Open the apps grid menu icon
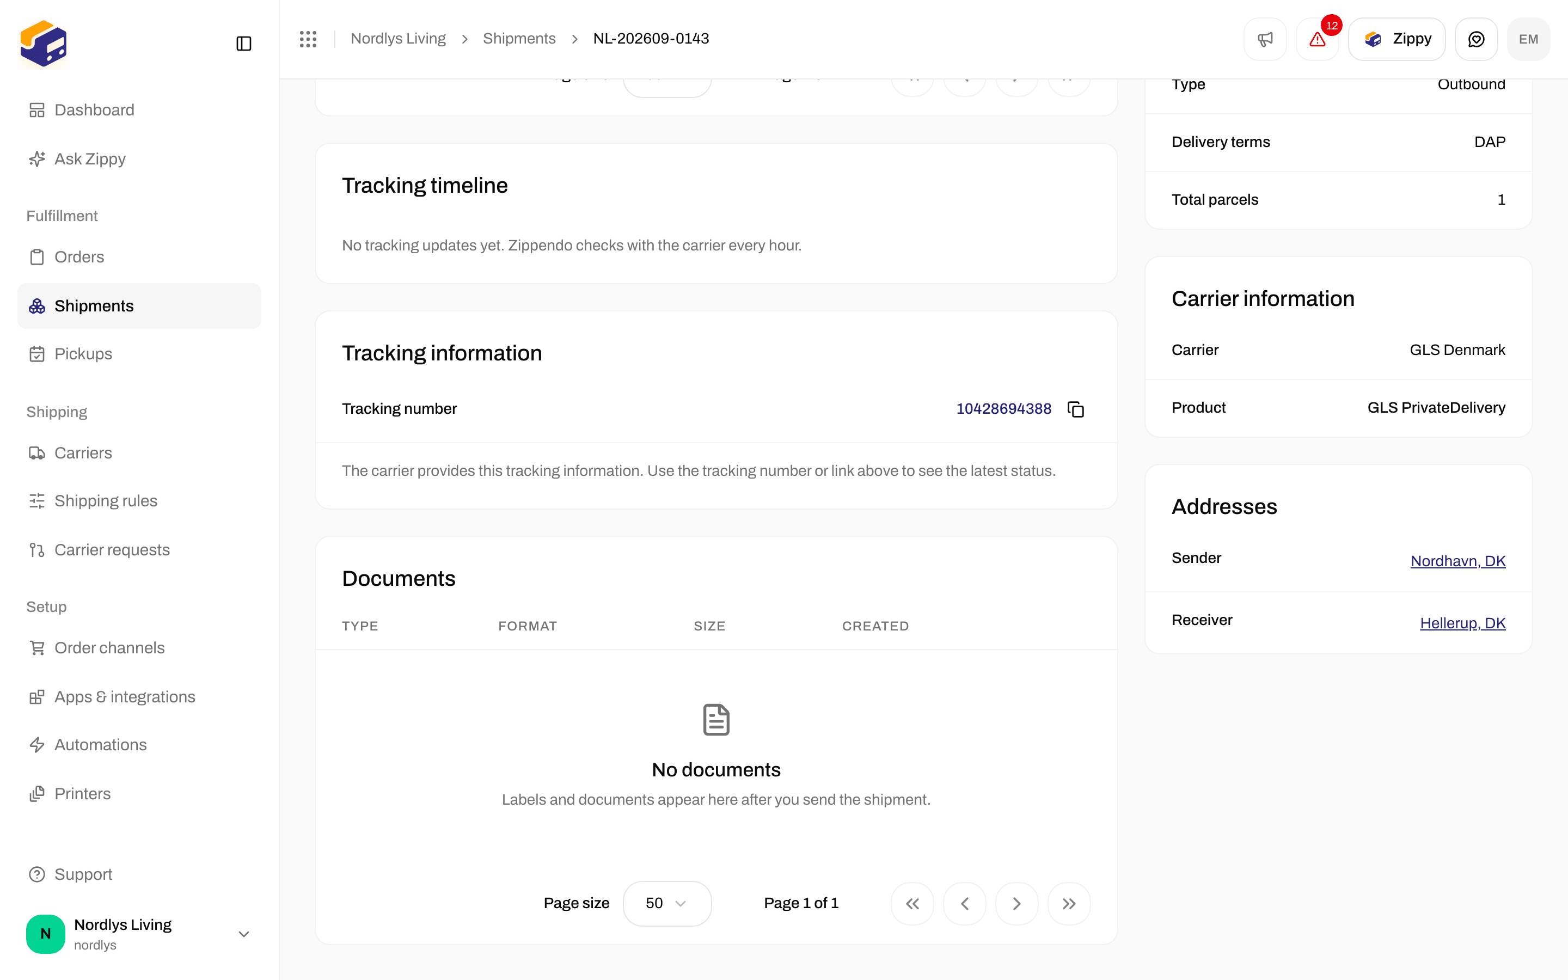Screen dimensions: 1568x980 point(308,39)
